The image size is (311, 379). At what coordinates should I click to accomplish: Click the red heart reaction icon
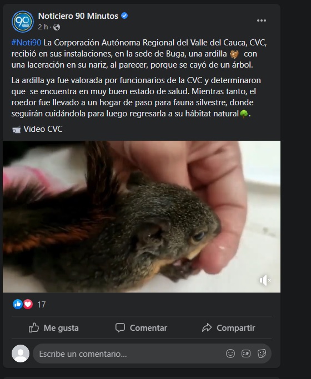pos(28,304)
